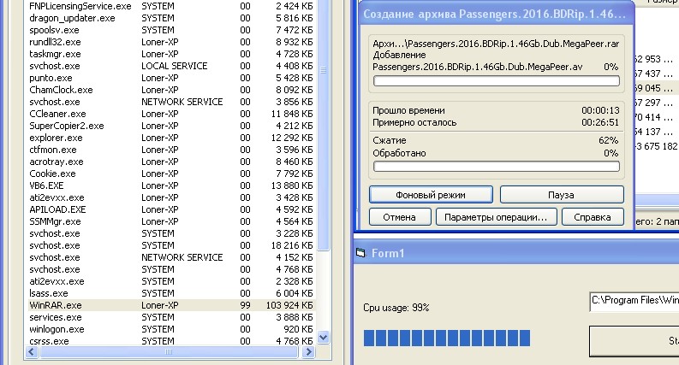Click the file adding progress bar
679x365 pixels.
(x=497, y=81)
